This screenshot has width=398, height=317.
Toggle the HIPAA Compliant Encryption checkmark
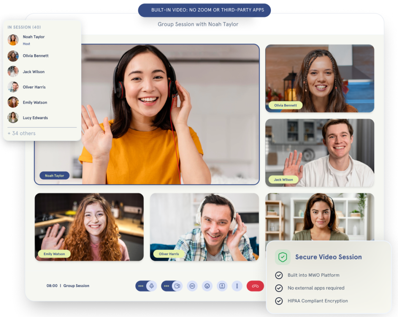pos(279,301)
